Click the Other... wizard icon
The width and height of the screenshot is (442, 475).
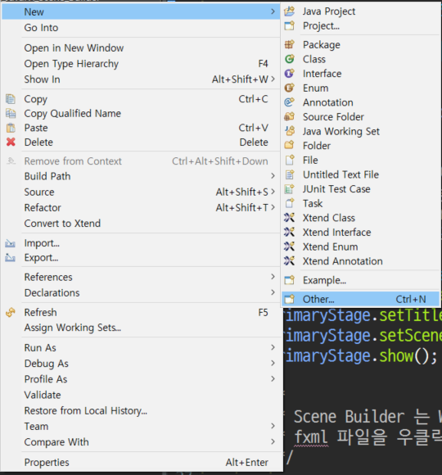290,299
